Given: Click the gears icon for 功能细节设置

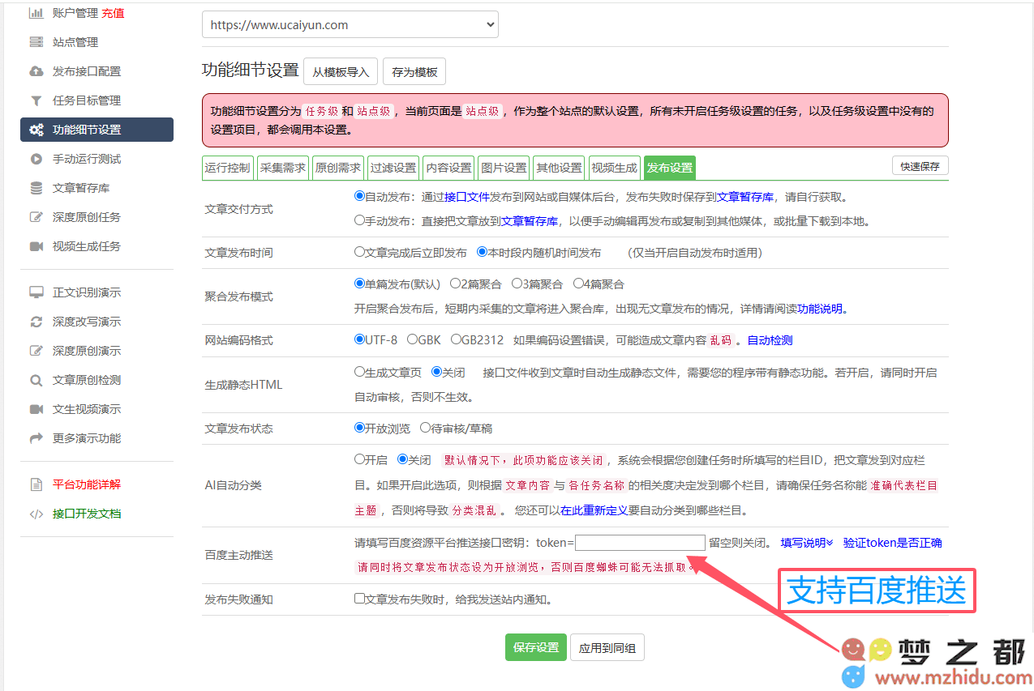Looking at the screenshot, I should [36, 130].
